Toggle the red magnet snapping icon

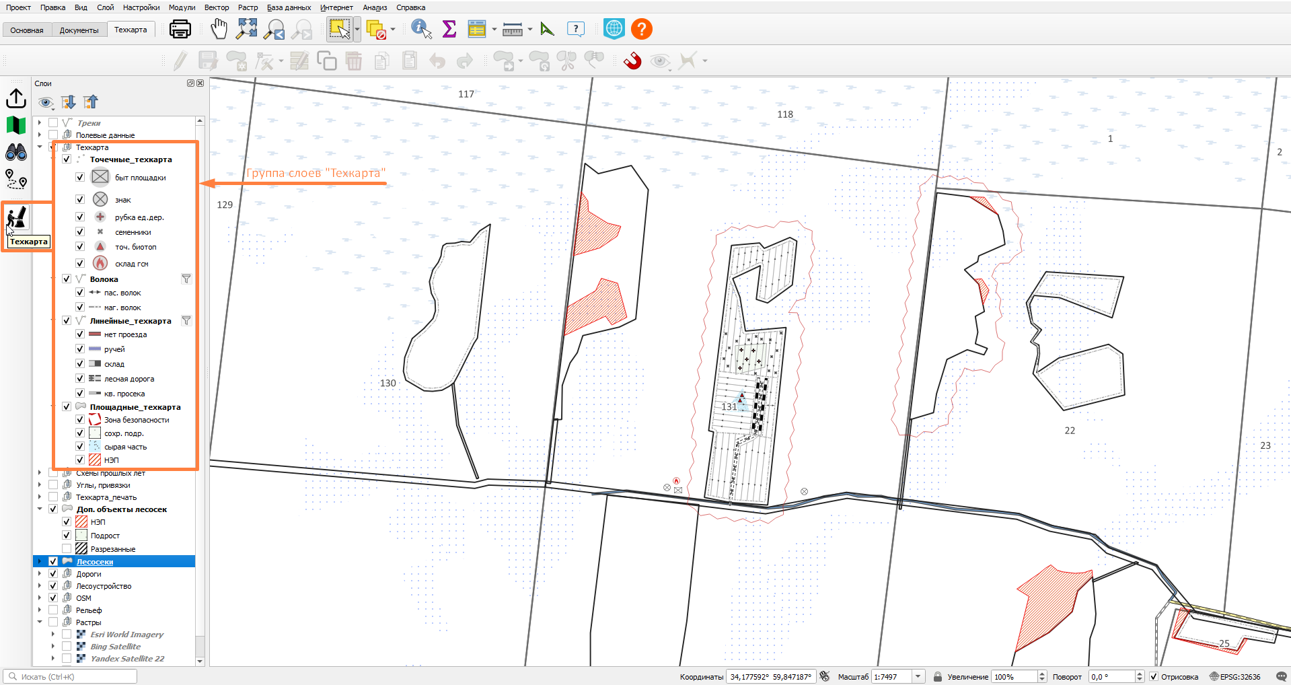point(632,61)
